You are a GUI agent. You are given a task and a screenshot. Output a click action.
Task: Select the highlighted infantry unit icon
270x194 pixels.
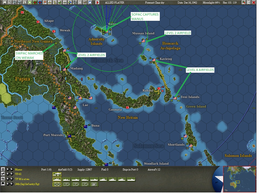click(57, 184)
